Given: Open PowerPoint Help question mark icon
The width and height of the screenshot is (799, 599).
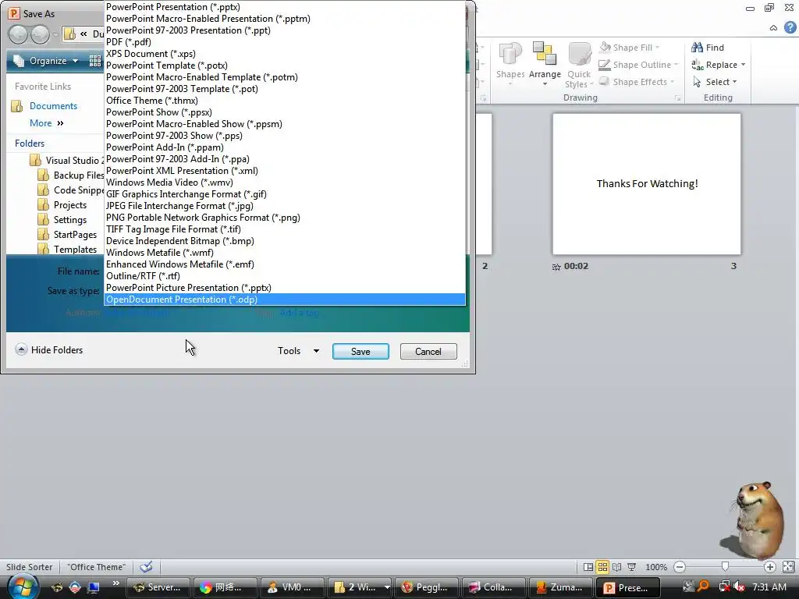Looking at the screenshot, I should click(790, 27).
